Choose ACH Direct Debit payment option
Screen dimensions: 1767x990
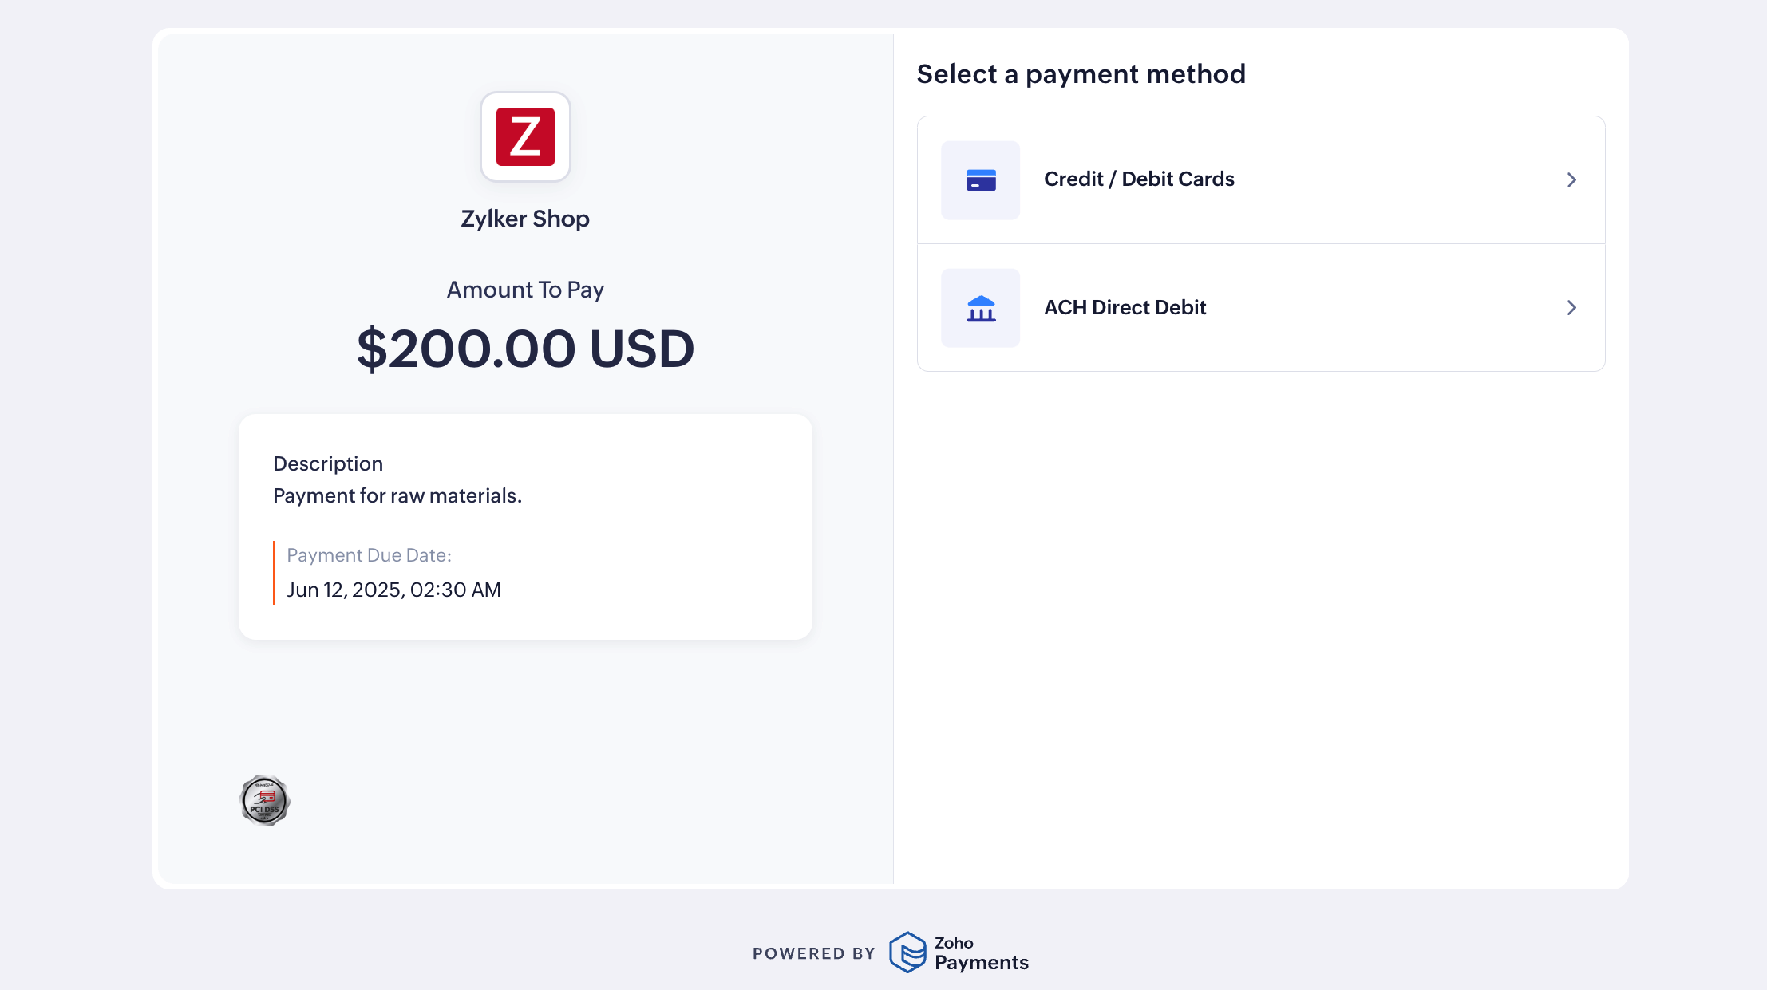(1125, 308)
